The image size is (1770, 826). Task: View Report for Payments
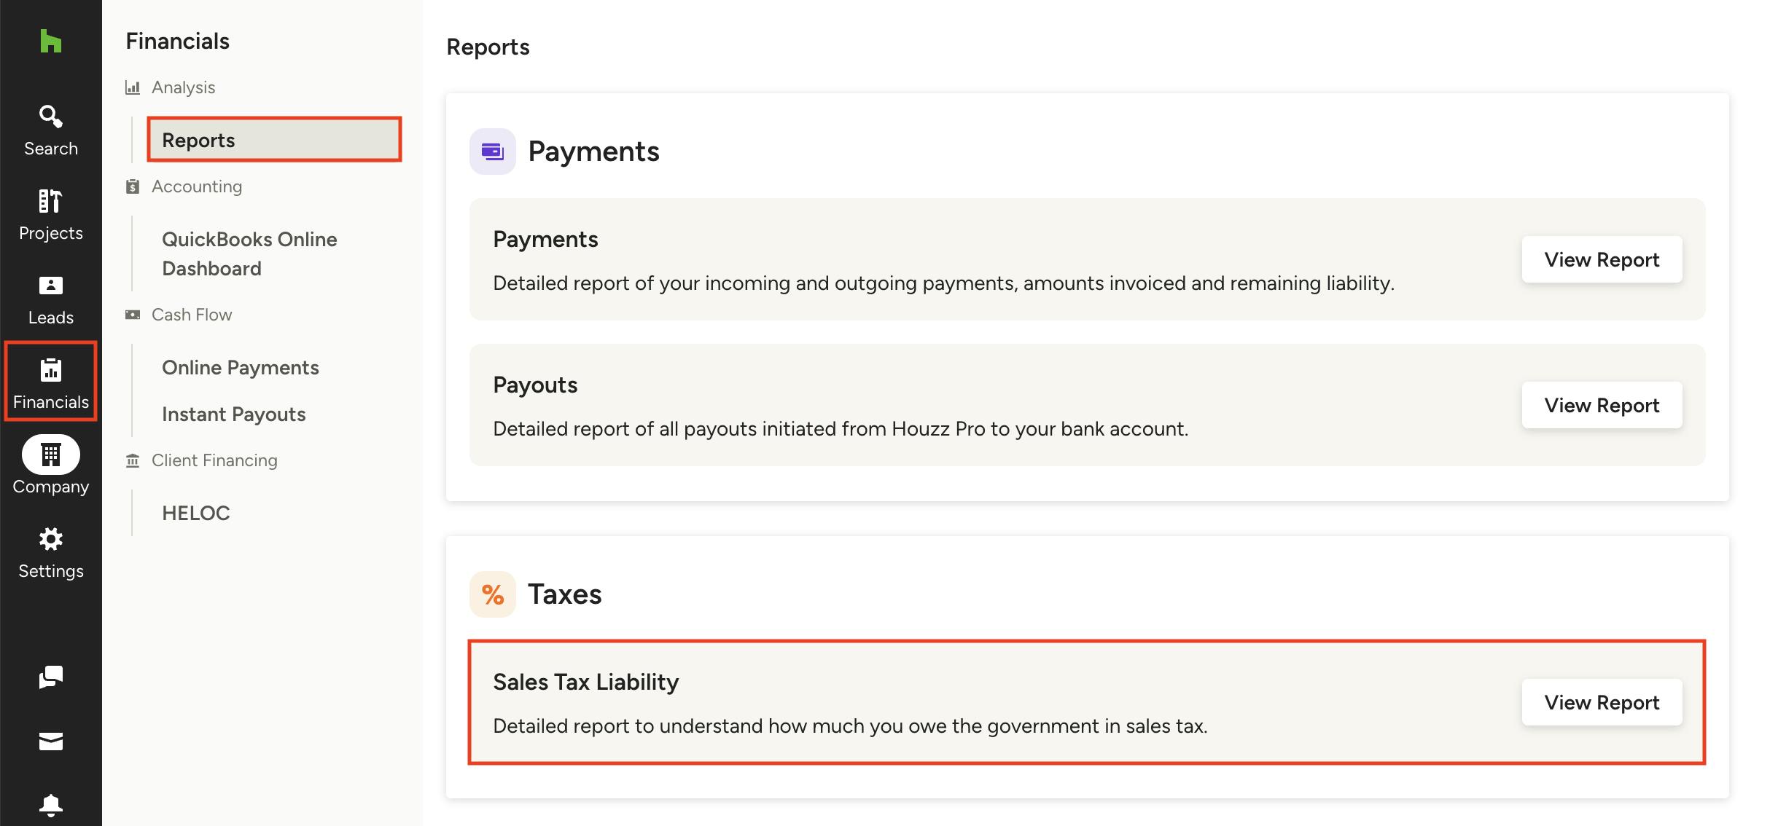[1601, 259]
